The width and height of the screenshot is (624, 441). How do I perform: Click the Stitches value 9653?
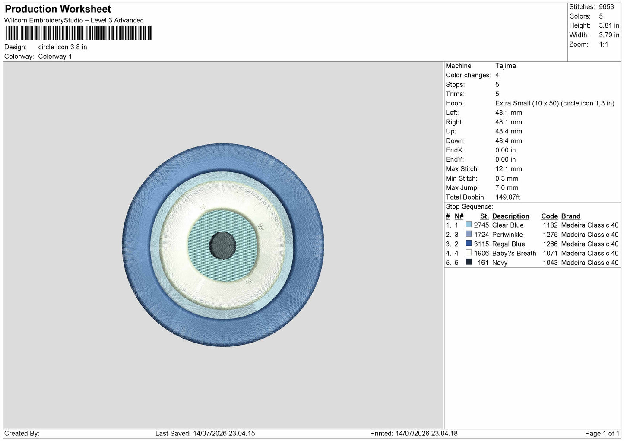click(606, 7)
